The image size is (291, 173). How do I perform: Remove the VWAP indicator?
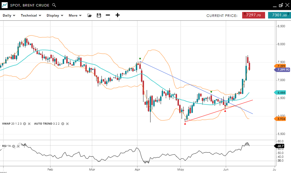(29, 124)
